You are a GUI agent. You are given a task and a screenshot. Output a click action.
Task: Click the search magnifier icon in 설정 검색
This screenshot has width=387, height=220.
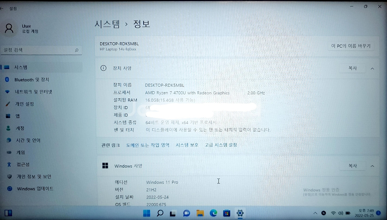(77, 50)
